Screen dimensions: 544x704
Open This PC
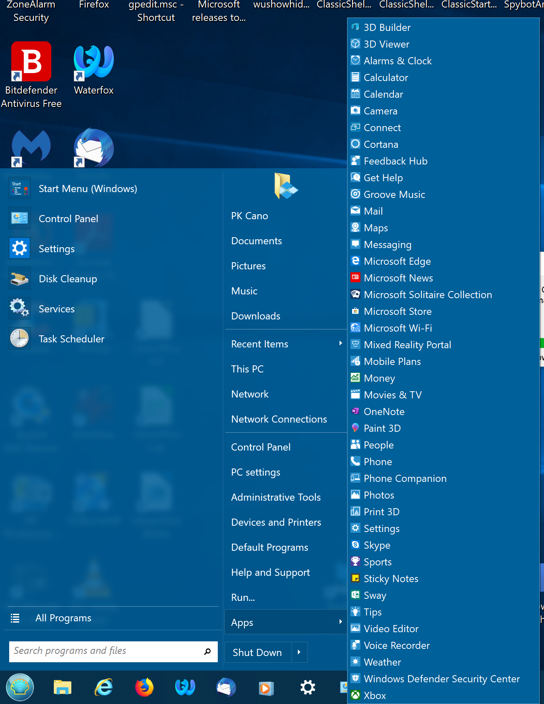(x=286, y=369)
